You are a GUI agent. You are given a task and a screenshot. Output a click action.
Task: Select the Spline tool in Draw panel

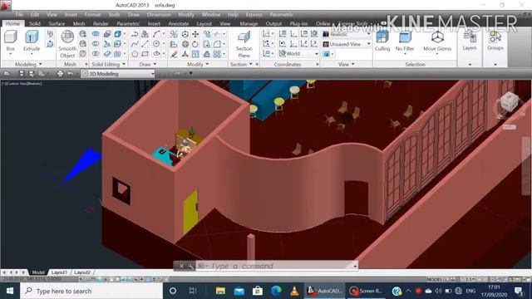[135, 44]
